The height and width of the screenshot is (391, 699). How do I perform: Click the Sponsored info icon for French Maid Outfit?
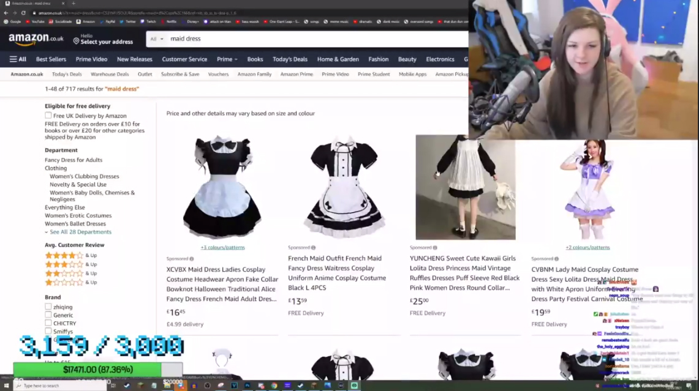314,248
